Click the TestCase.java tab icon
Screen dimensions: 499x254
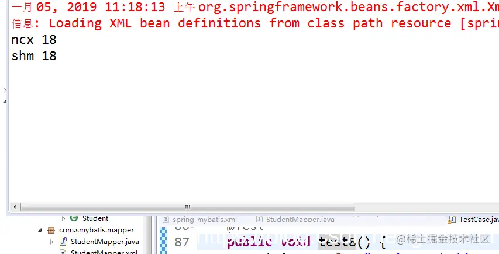coord(451,220)
